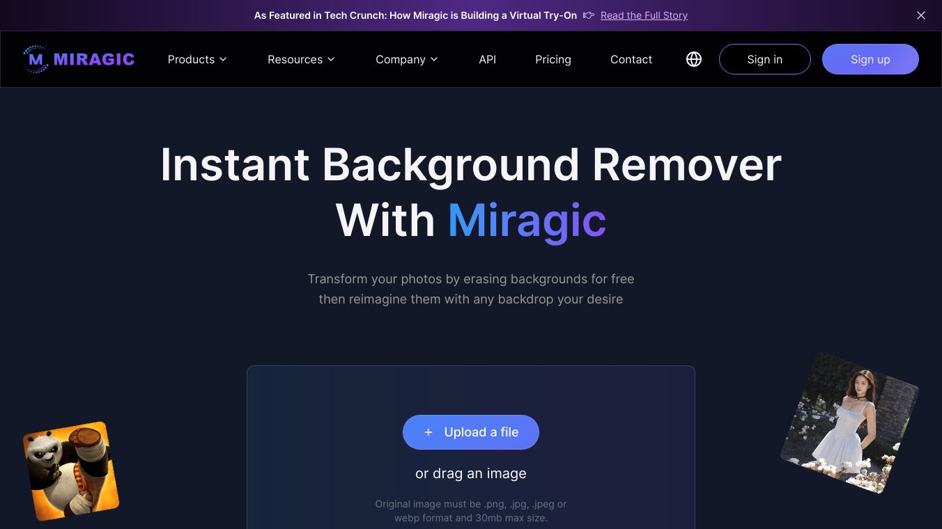Click the 'Transform your photos' subtitle line
Image resolution: width=942 pixels, height=529 pixels.
(x=471, y=279)
